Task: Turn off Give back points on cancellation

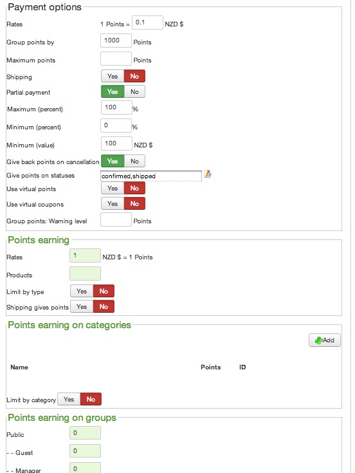Action: click(x=134, y=161)
